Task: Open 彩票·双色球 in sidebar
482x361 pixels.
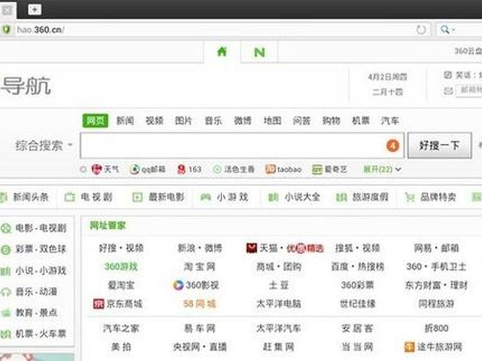Action: tap(40, 249)
